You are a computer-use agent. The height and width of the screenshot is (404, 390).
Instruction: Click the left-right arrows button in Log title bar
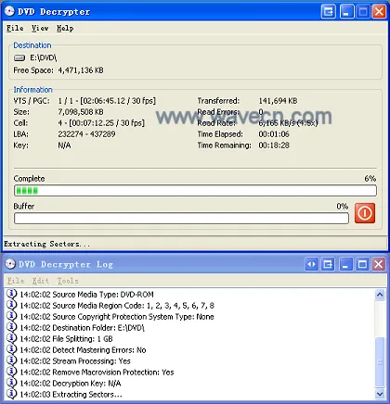(312, 264)
